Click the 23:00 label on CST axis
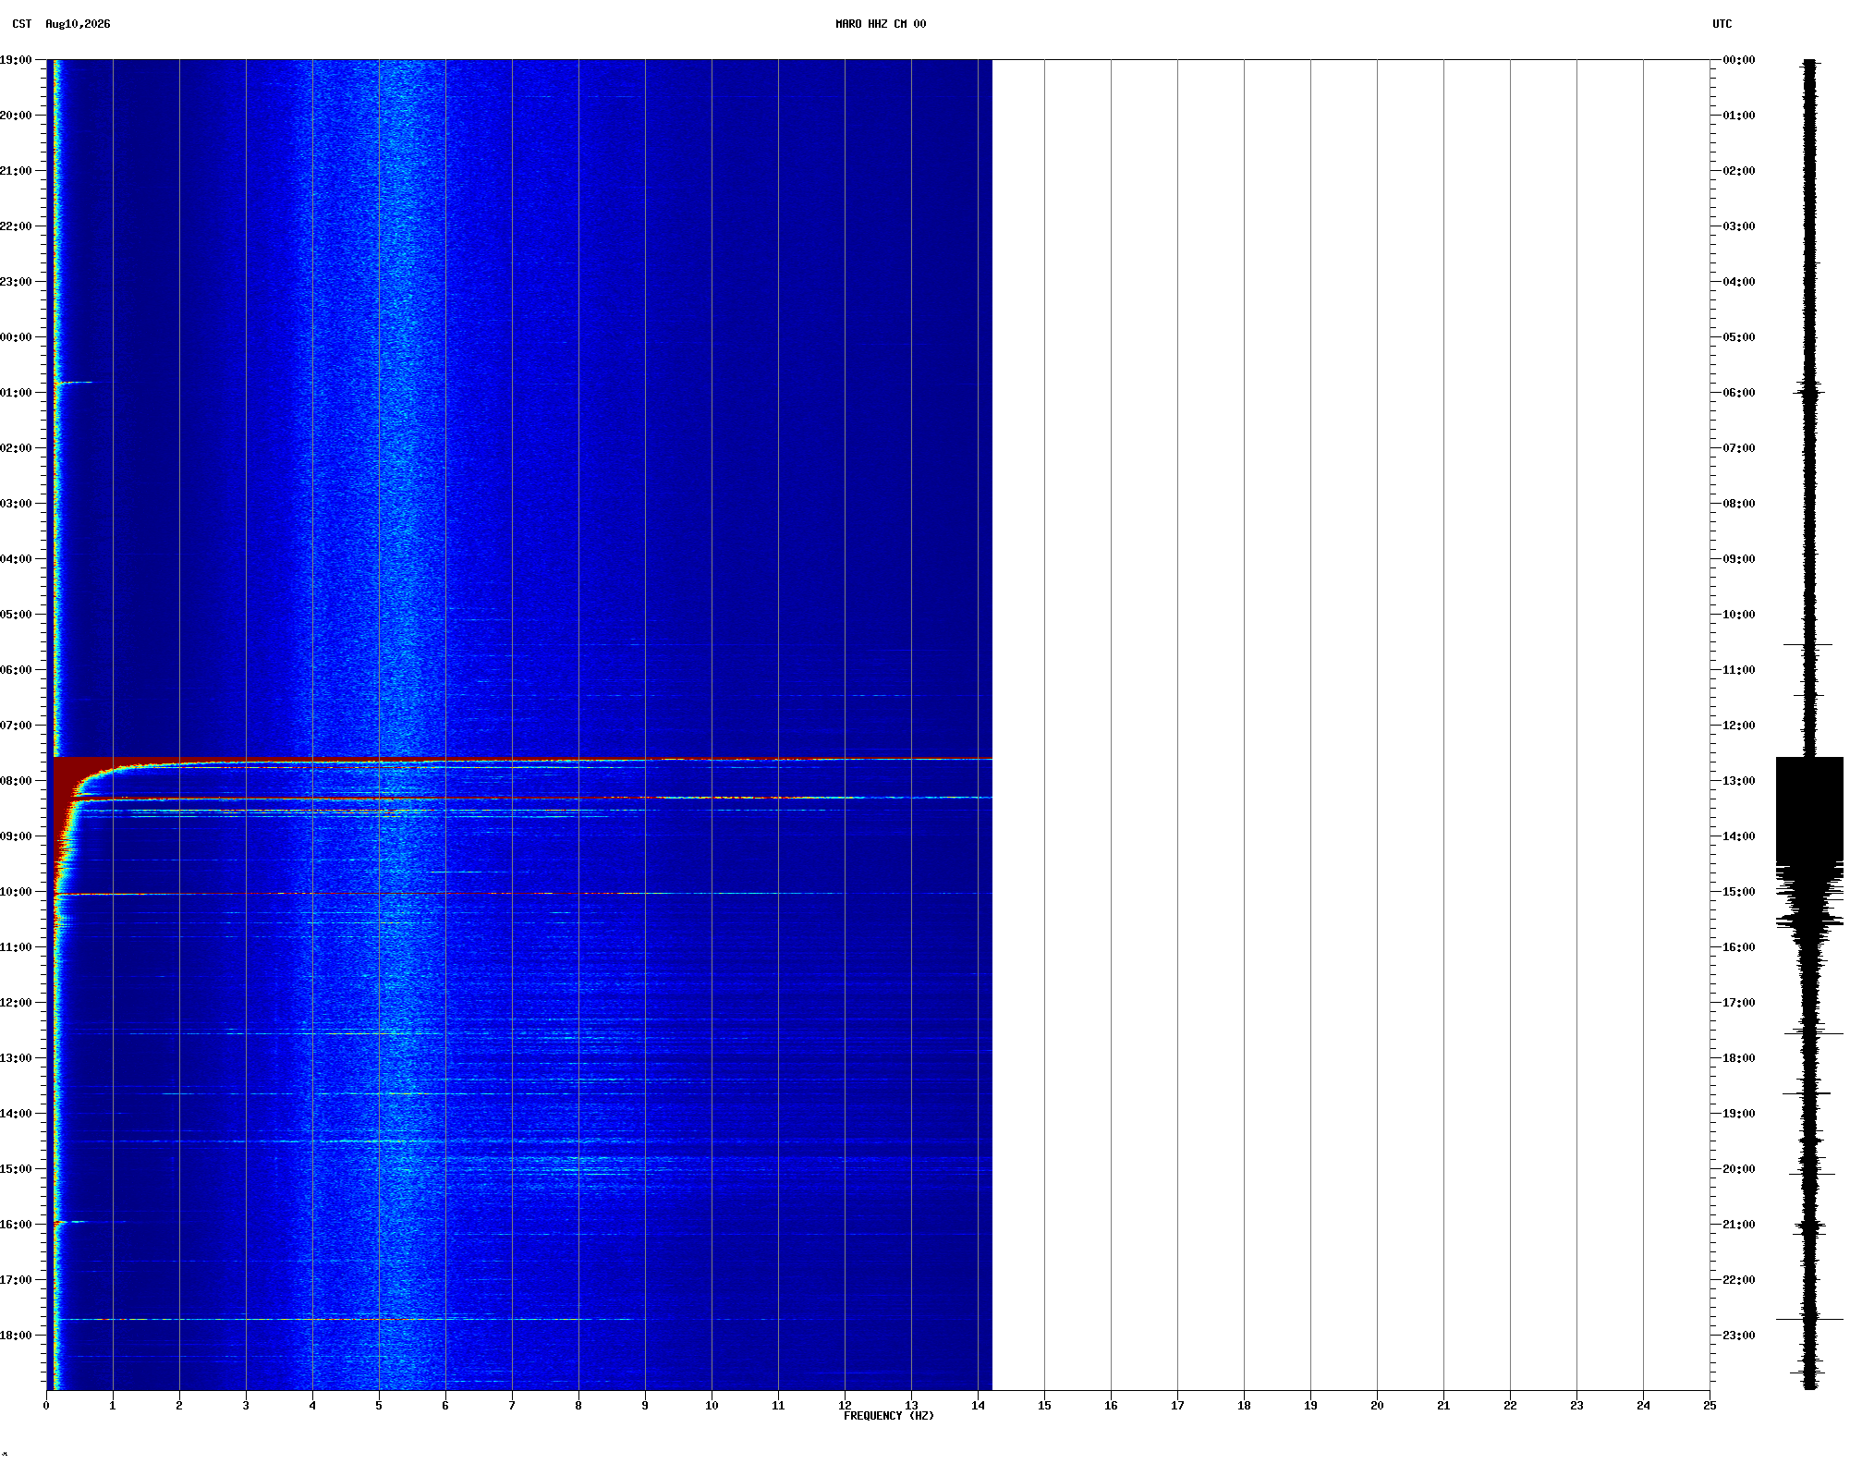This screenshot has width=1850, height=1464. (x=16, y=282)
